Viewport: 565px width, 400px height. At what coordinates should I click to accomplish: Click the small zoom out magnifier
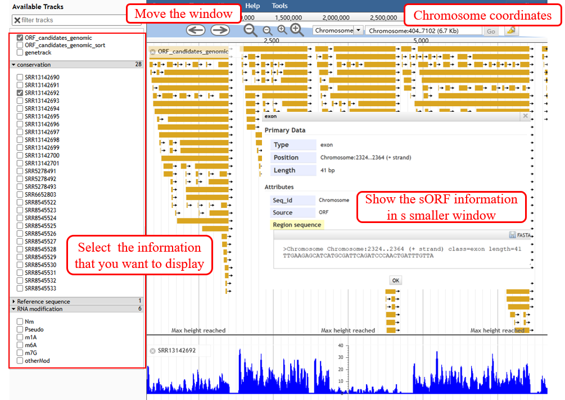tap(268, 31)
